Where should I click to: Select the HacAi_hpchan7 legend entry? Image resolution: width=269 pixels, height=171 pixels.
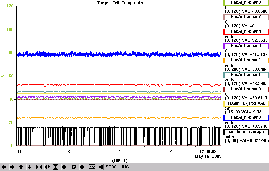(x=246, y=17)
